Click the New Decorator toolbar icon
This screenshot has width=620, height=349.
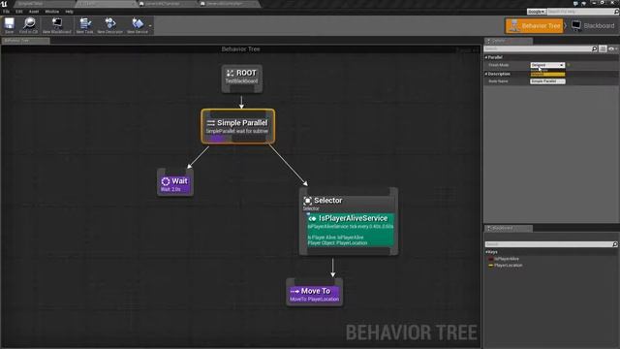109,25
